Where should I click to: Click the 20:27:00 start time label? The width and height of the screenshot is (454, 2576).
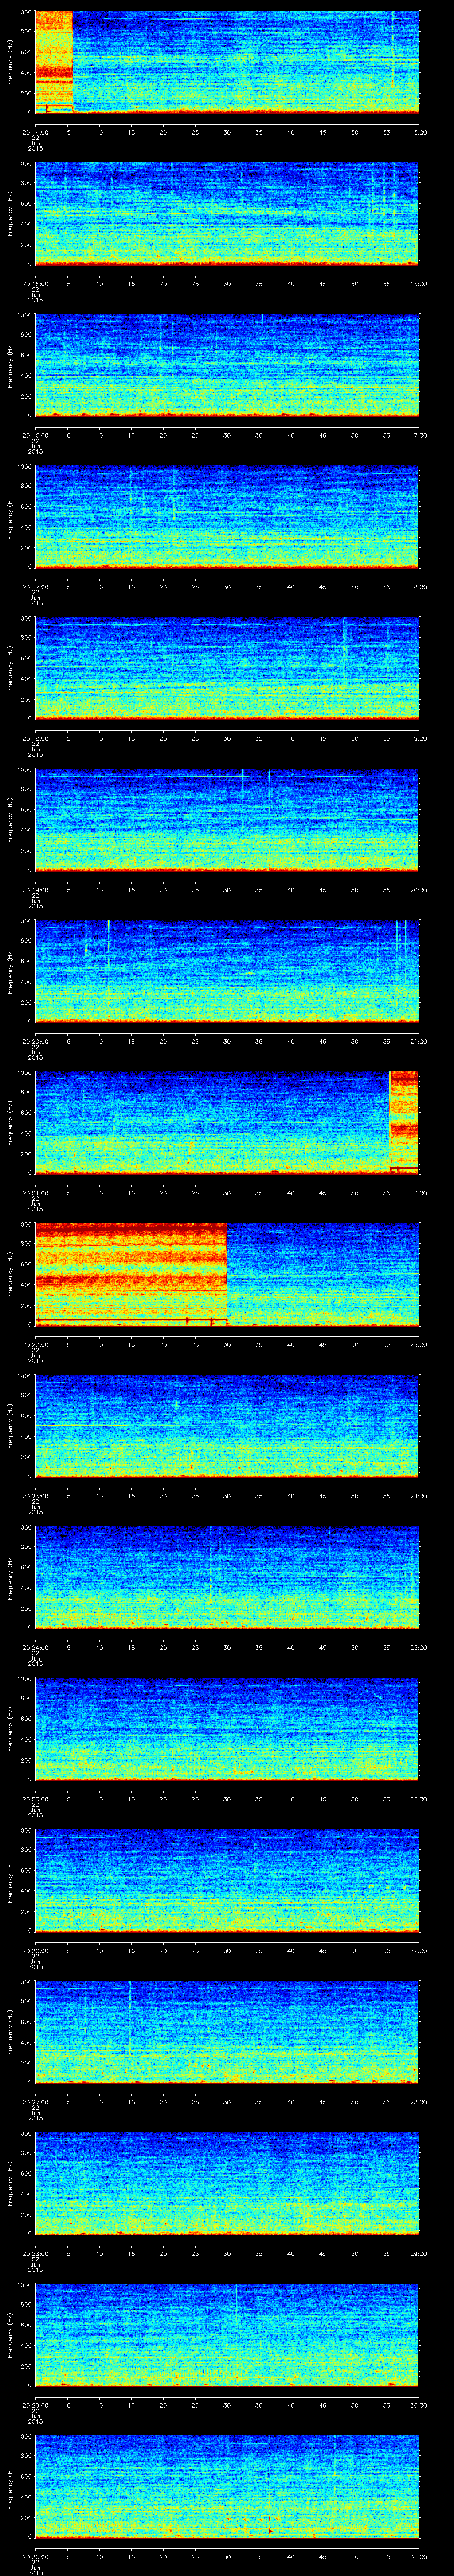pos(35,2102)
